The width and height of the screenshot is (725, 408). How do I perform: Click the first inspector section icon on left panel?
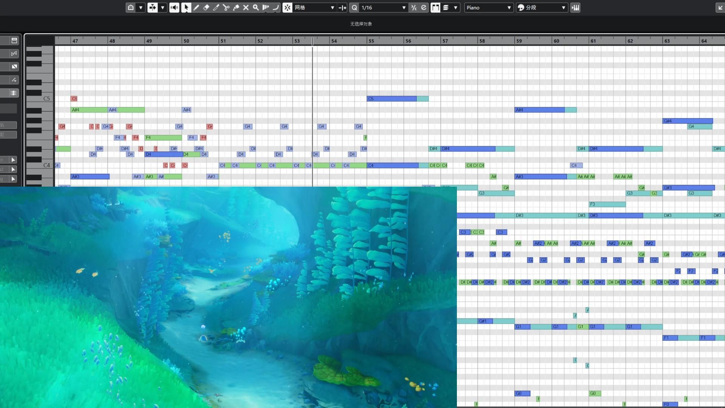point(14,40)
